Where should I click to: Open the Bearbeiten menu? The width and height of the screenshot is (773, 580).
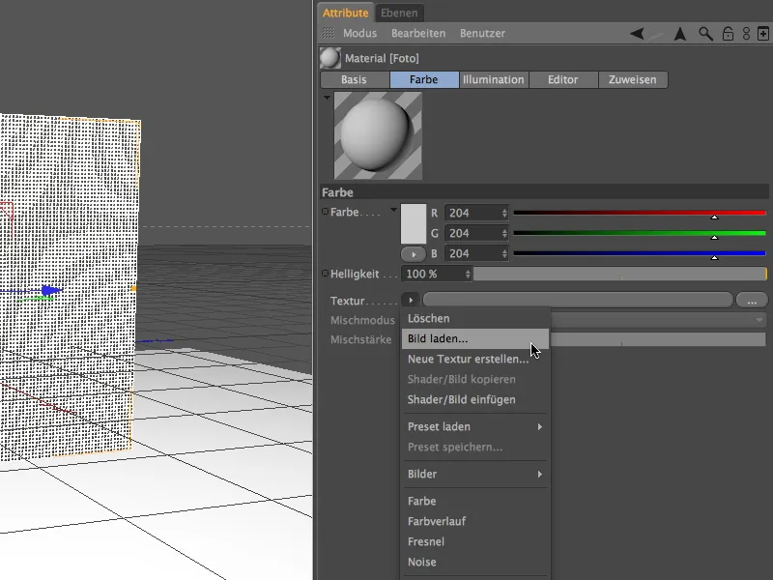(x=417, y=32)
